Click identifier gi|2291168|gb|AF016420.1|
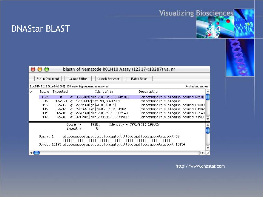This screenshot has height=197, width=263. pyautogui.click(x=93, y=105)
